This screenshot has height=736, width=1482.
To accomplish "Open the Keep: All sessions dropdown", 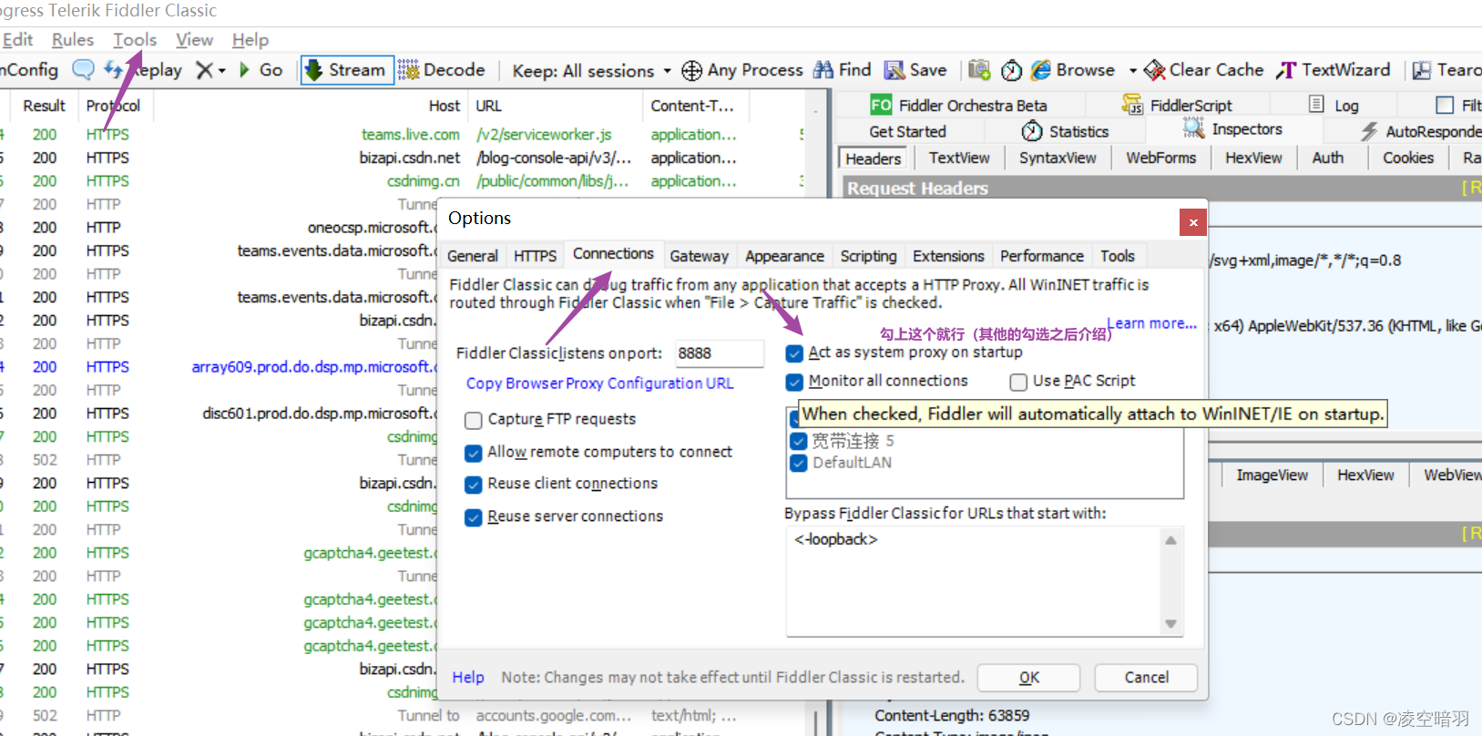I will (x=591, y=70).
